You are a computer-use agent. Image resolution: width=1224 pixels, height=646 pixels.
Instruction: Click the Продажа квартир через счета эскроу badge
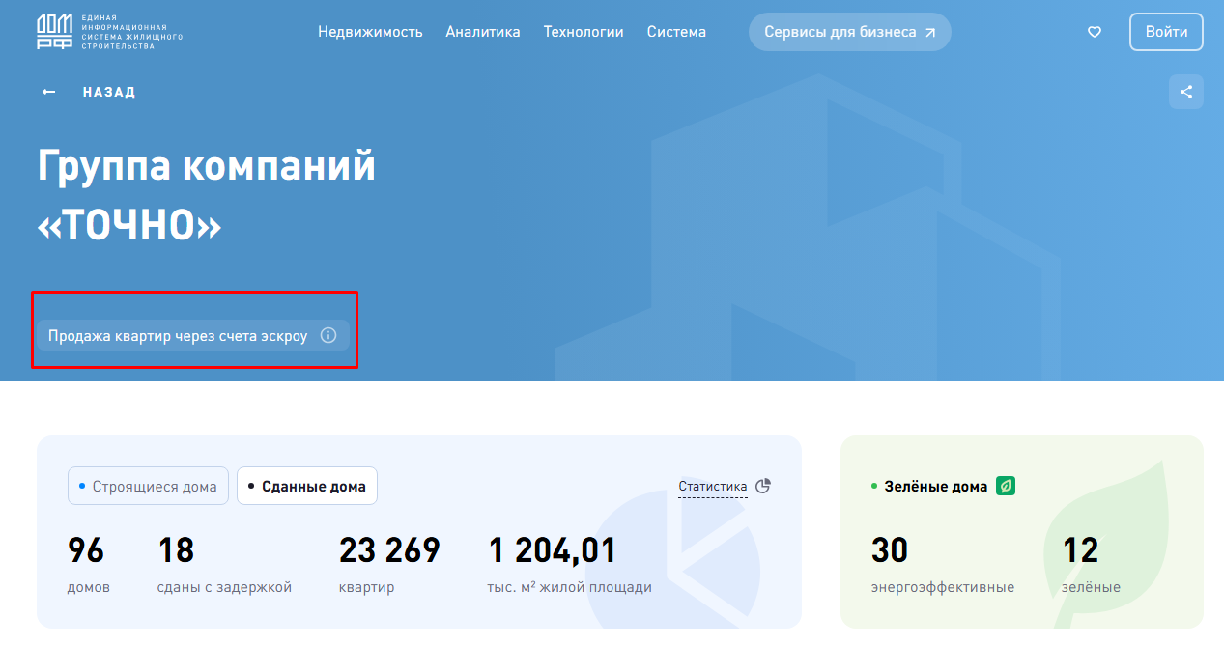[193, 336]
